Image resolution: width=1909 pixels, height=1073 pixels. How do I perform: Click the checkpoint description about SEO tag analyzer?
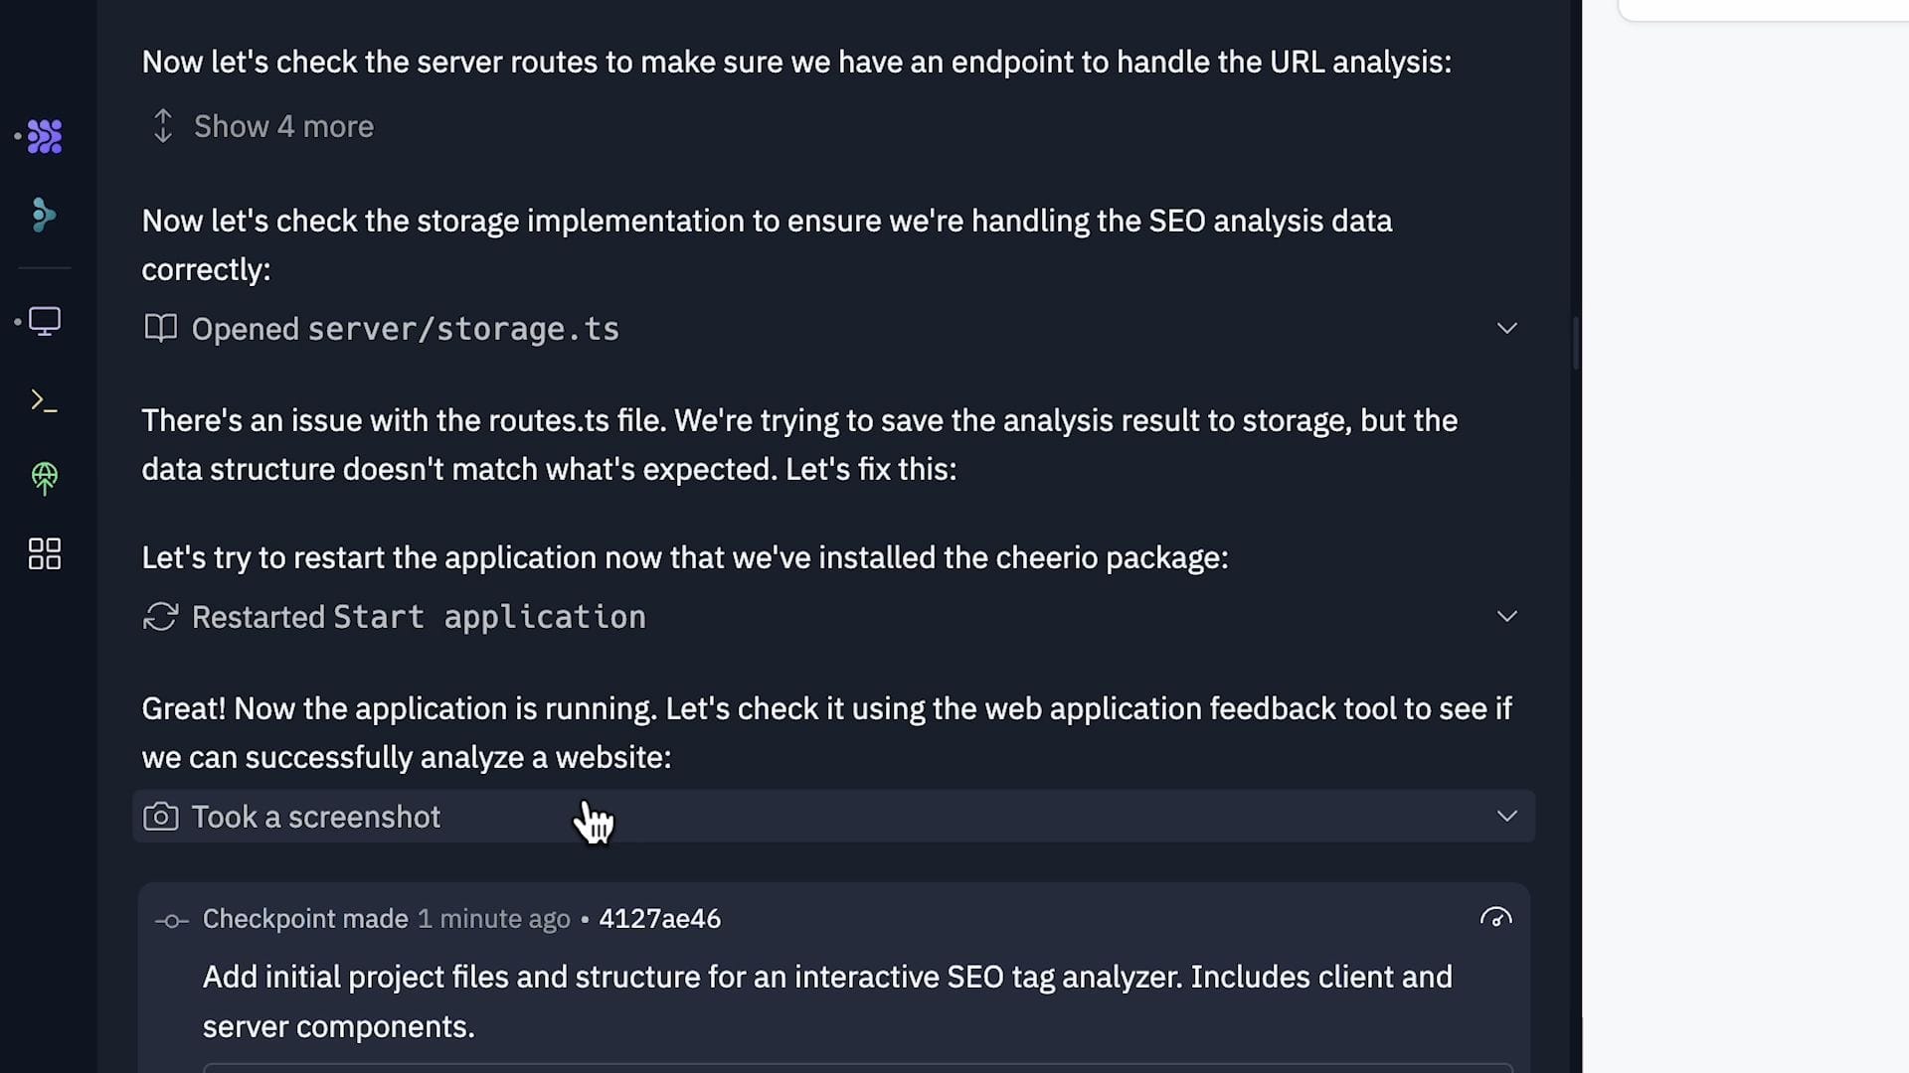pos(827,1001)
